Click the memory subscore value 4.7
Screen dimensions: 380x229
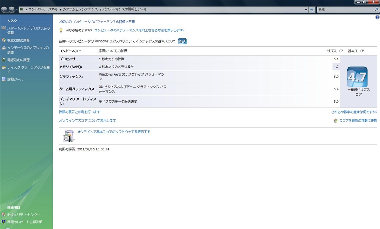(x=336, y=67)
